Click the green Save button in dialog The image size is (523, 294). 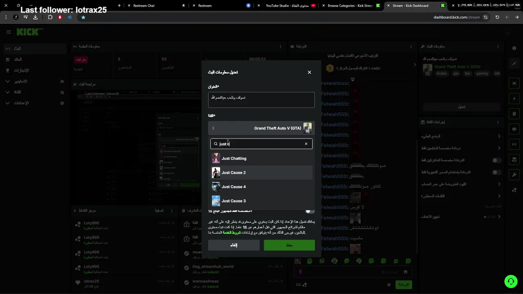point(289,245)
